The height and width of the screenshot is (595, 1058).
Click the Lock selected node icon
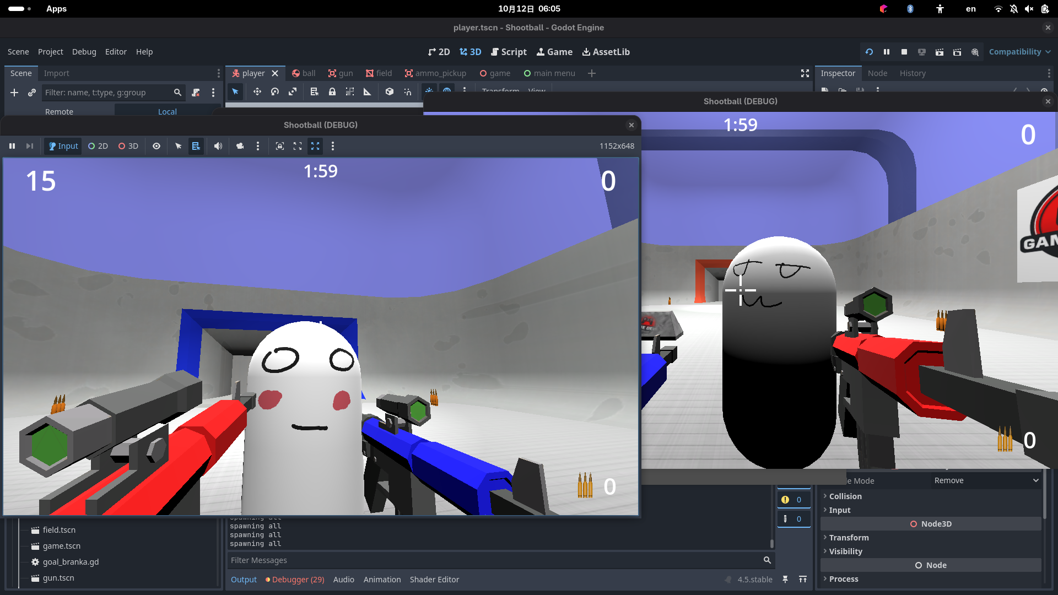pyautogui.click(x=332, y=92)
